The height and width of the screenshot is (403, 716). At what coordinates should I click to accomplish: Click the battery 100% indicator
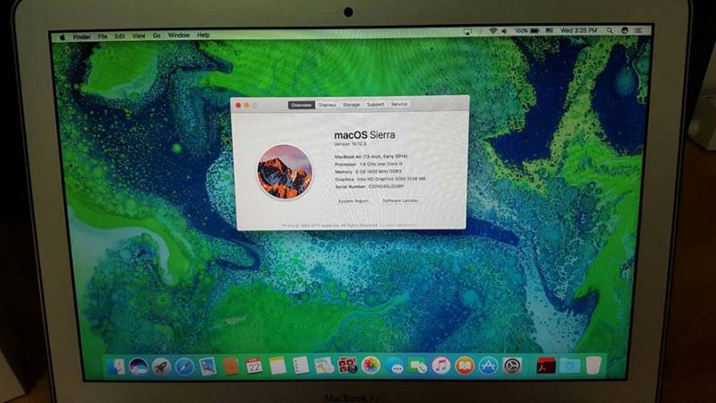pos(527,30)
